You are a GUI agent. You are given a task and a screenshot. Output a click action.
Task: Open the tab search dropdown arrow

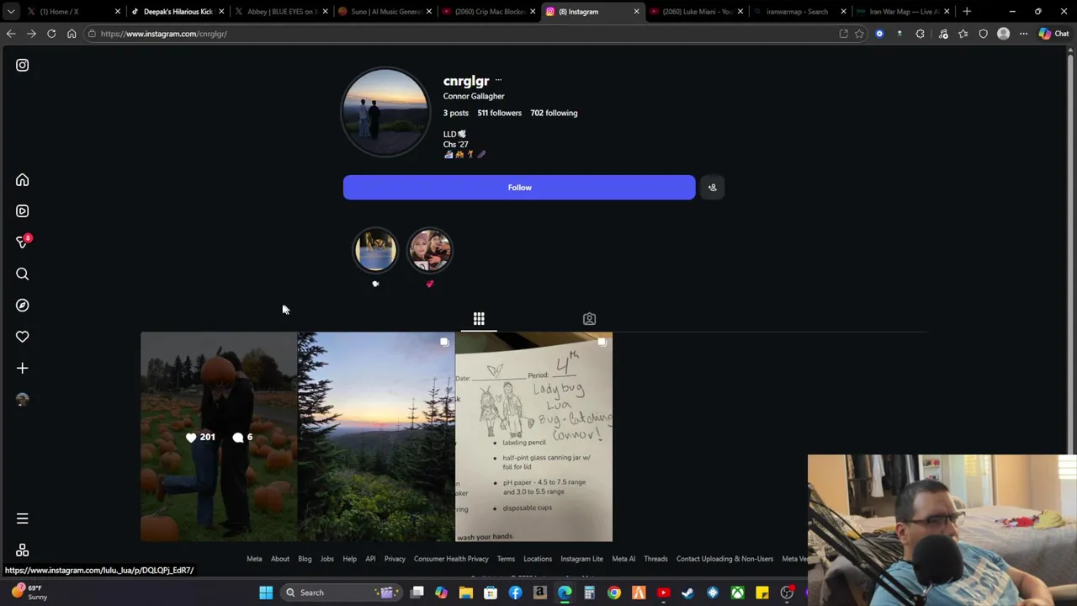[10, 12]
